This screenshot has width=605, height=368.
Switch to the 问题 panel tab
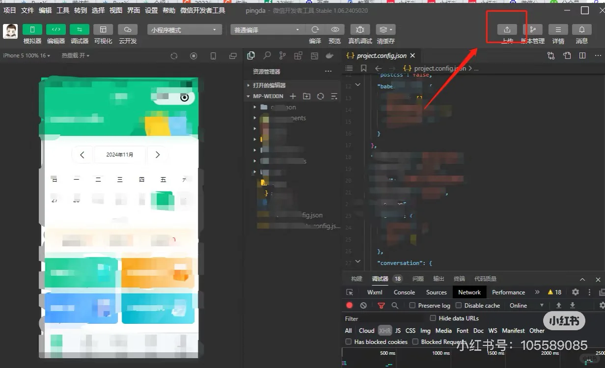pos(418,279)
